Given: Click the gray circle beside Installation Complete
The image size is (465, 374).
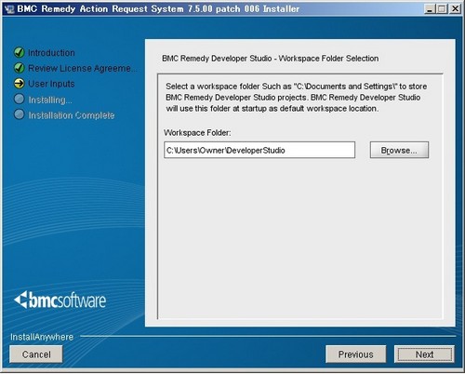Looking at the screenshot, I should coord(20,114).
